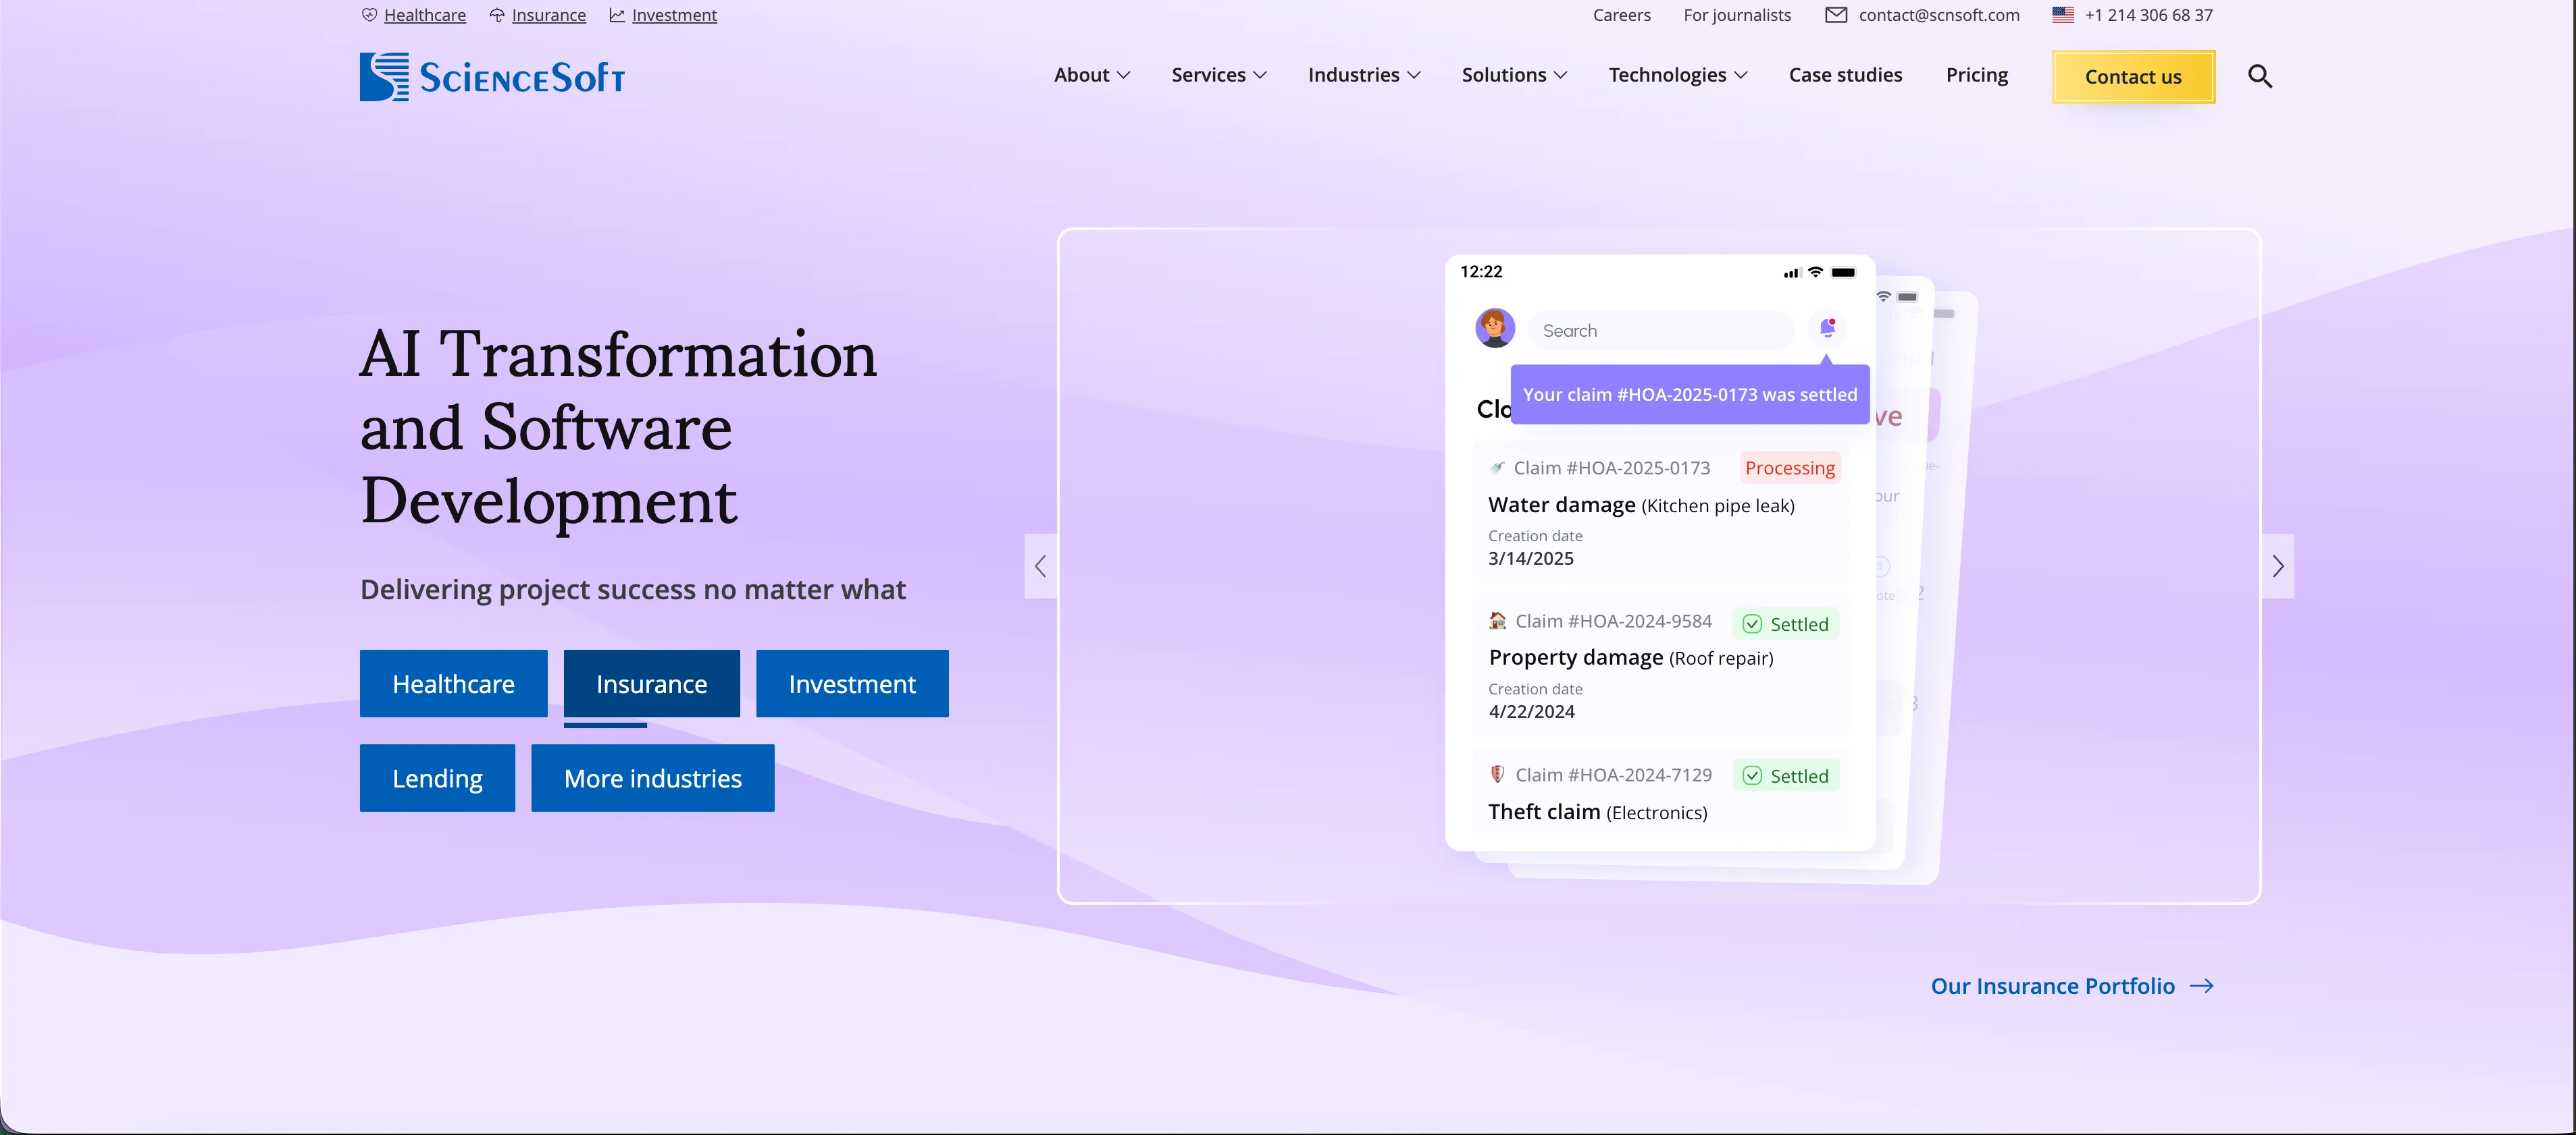Click the Insurance link in top bar

pos(548,15)
